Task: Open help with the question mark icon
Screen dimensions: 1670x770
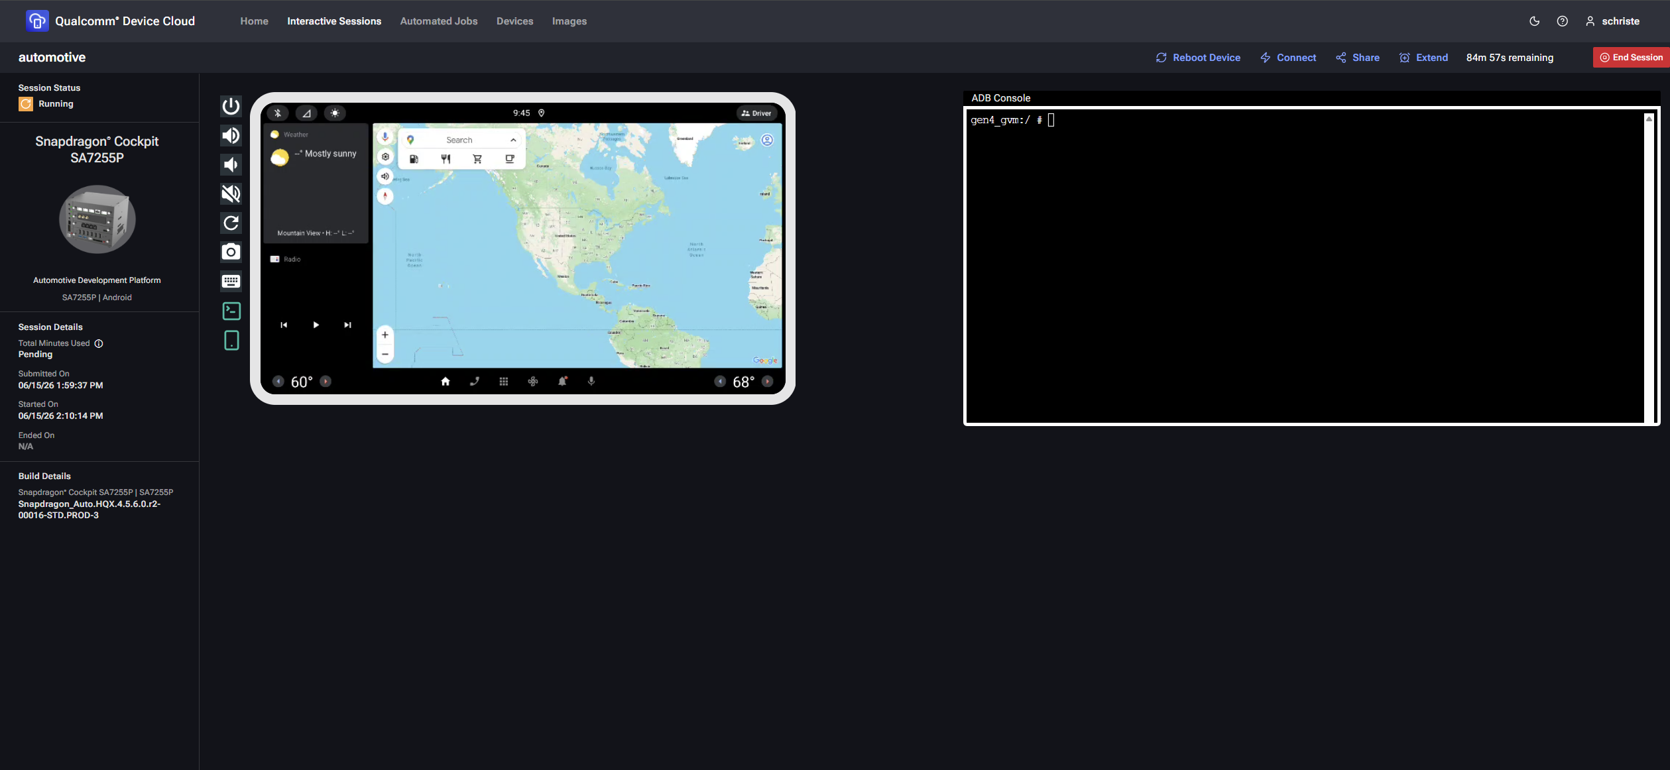Action: (1563, 21)
